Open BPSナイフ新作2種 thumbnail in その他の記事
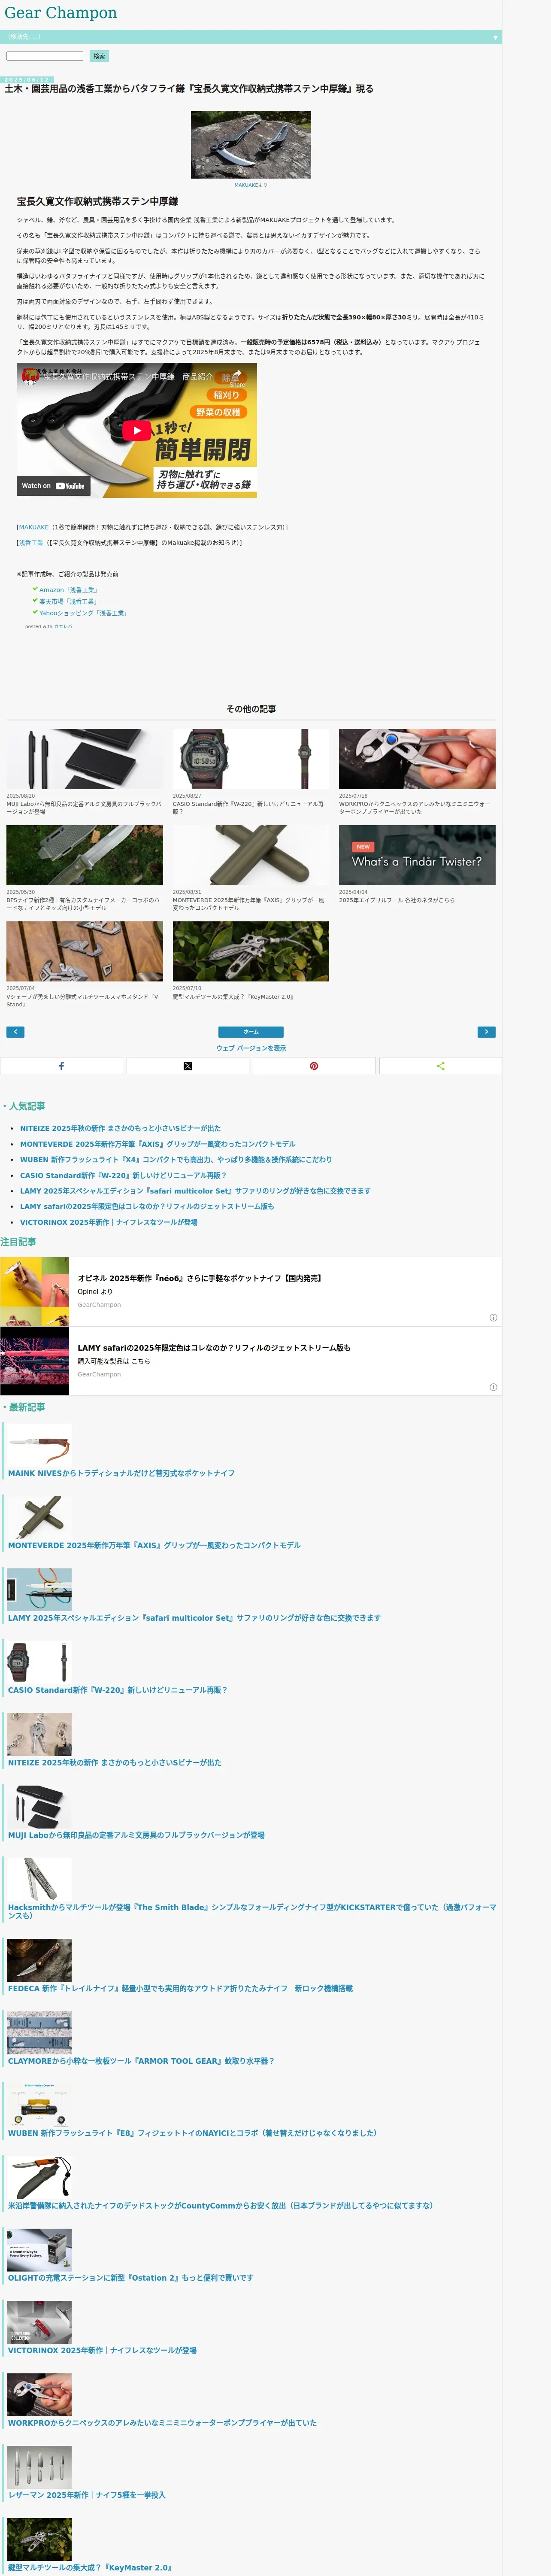The height and width of the screenshot is (2576, 551). click(x=84, y=855)
